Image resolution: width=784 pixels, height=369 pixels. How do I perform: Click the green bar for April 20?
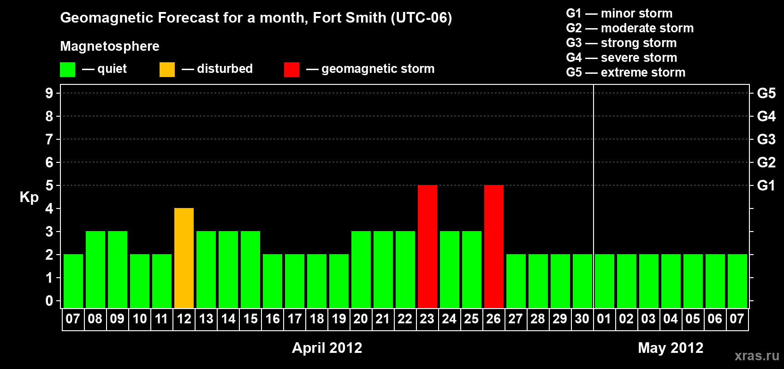361,270
